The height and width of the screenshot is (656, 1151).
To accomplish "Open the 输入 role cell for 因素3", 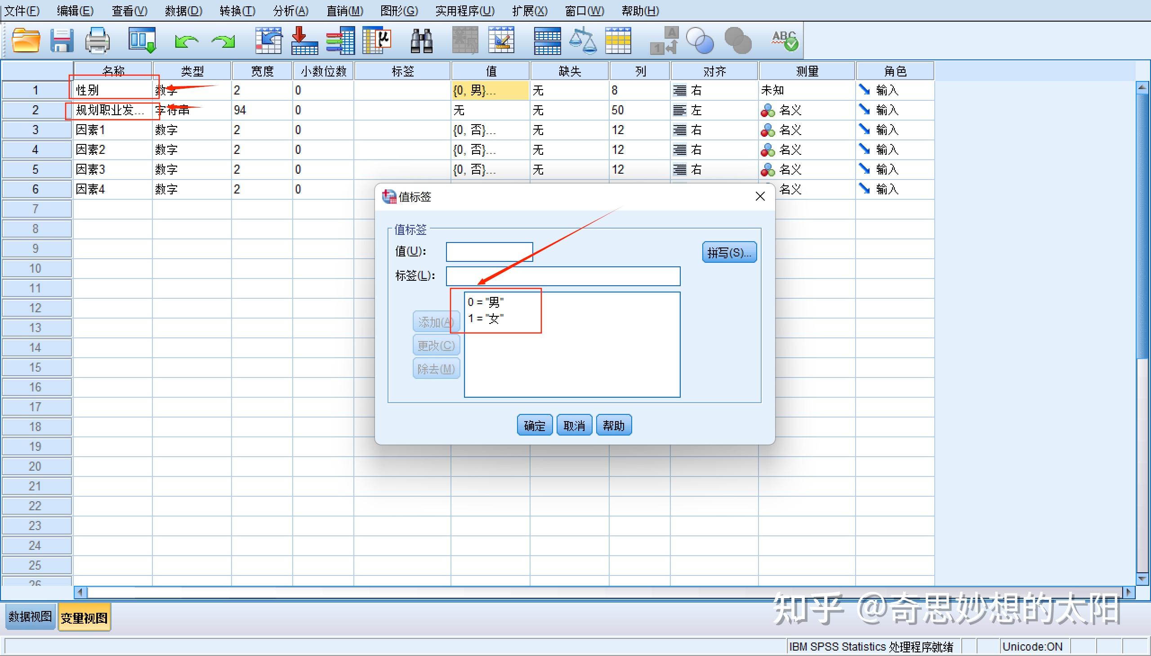I will click(x=895, y=170).
